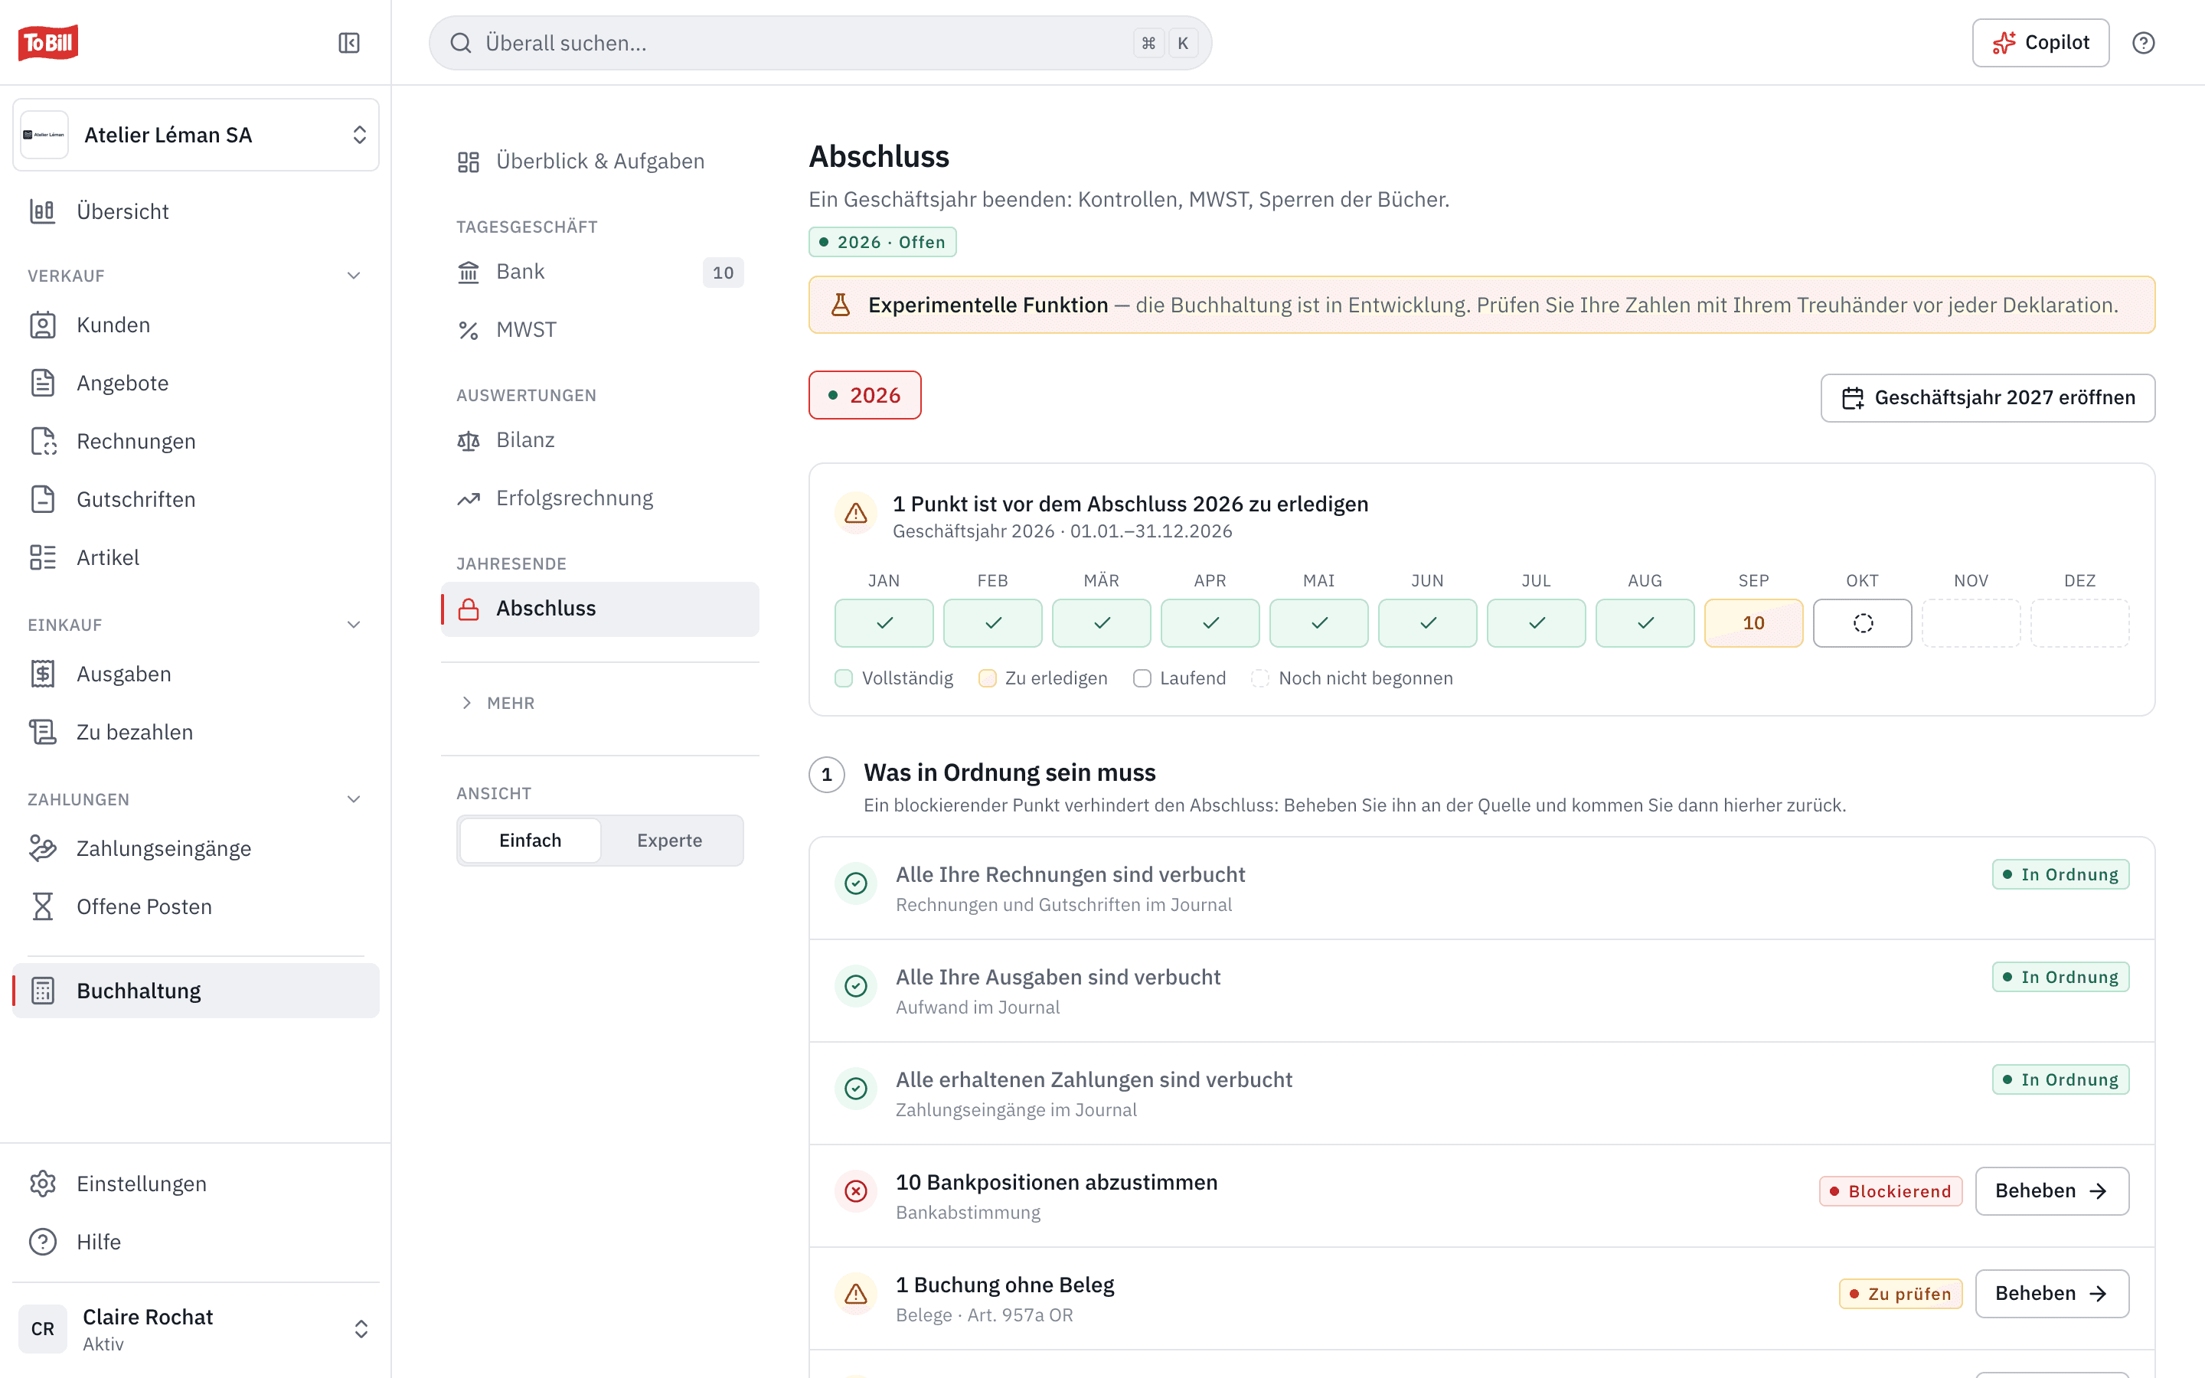Open Bilanz report
The width and height of the screenshot is (2205, 1378).
599,440
